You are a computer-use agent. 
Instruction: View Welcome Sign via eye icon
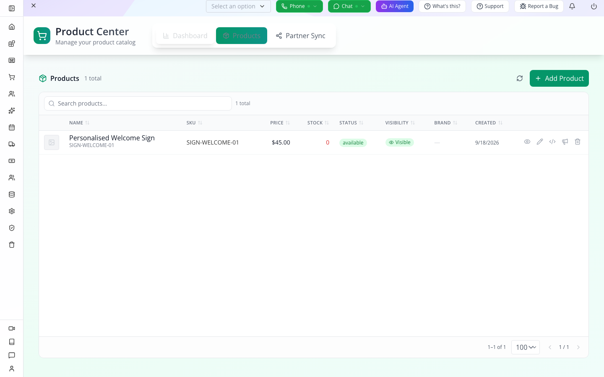click(527, 142)
